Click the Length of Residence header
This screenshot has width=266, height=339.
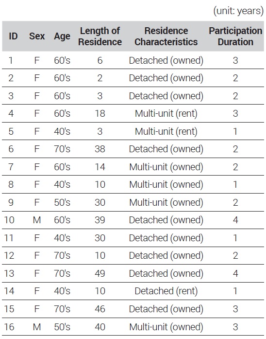tap(100, 36)
